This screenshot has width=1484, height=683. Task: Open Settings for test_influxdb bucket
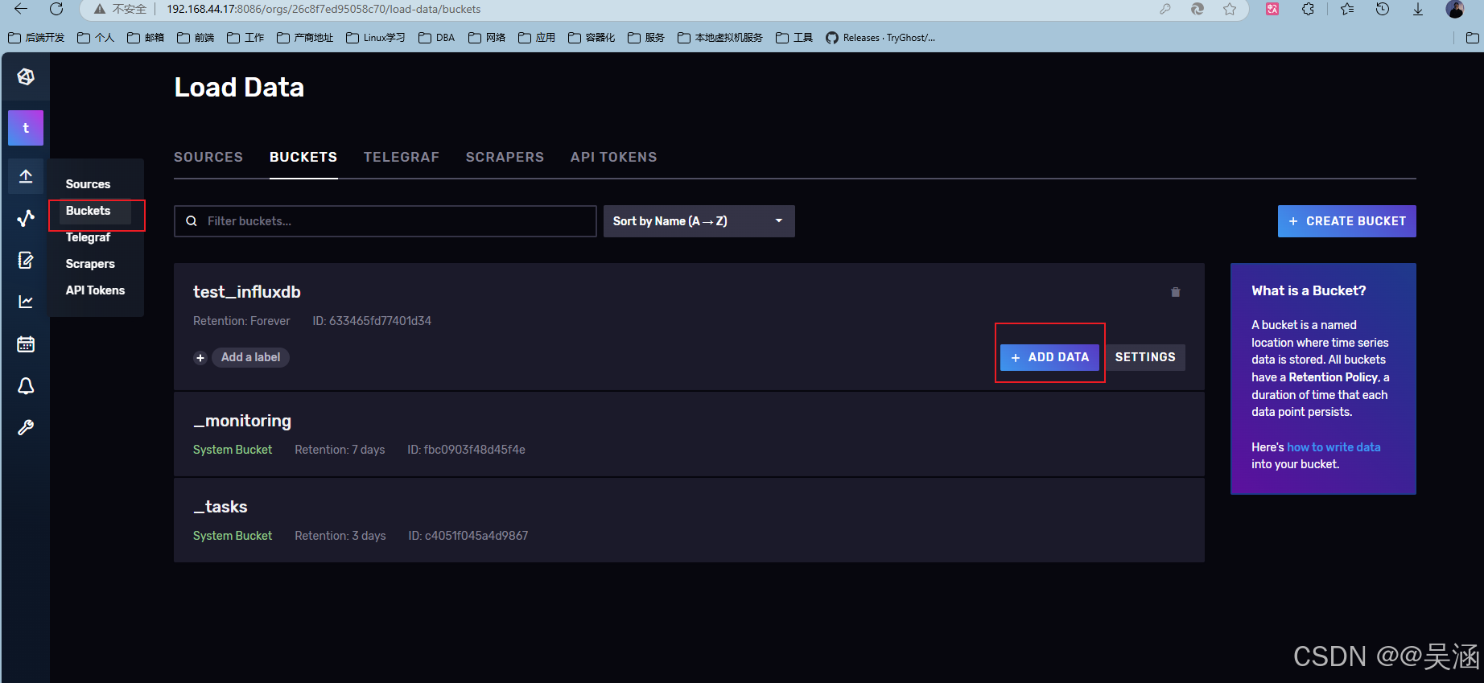pyautogui.click(x=1145, y=357)
